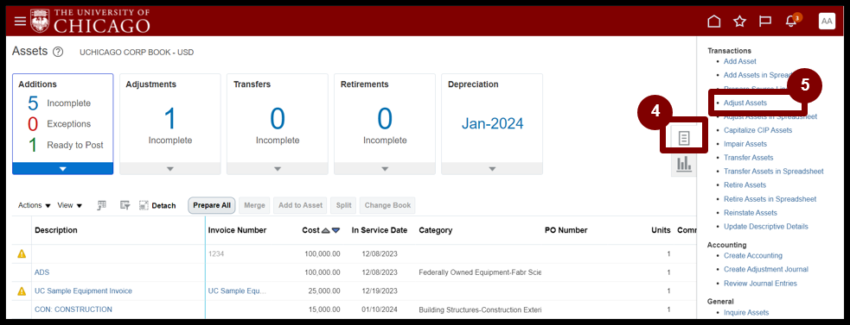Open Tasks panel icon

pyautogui.click(x=684, y=139)
